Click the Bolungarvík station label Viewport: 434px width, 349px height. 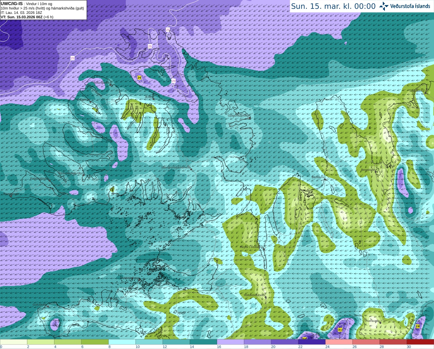coord(101,82)
